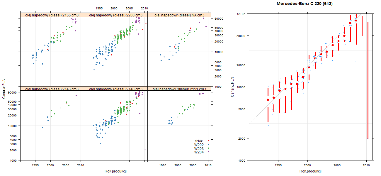Viewport: 381px width, 176px height.
Task: Select the 2151 cm3 diesel panel header
Action: (179, 89)
